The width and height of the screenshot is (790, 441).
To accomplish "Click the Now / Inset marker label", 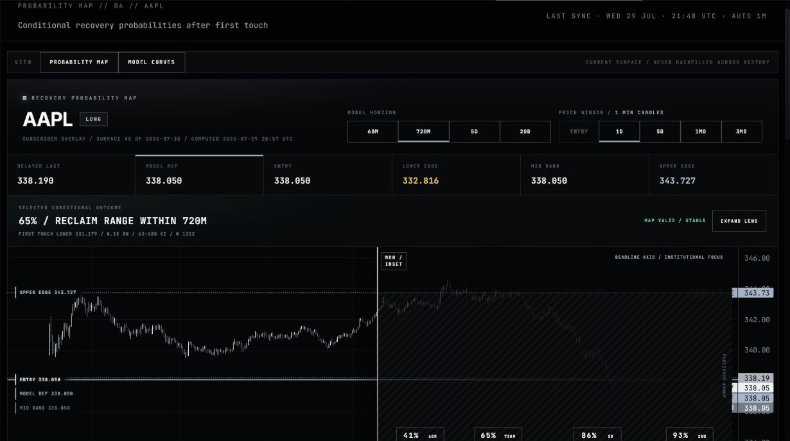I will (394, 261).
